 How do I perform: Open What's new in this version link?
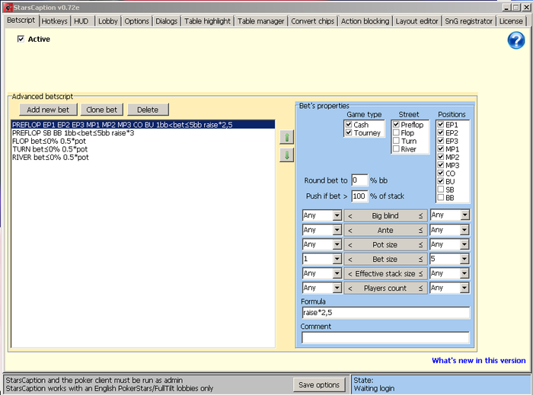[x=478, y=361]
